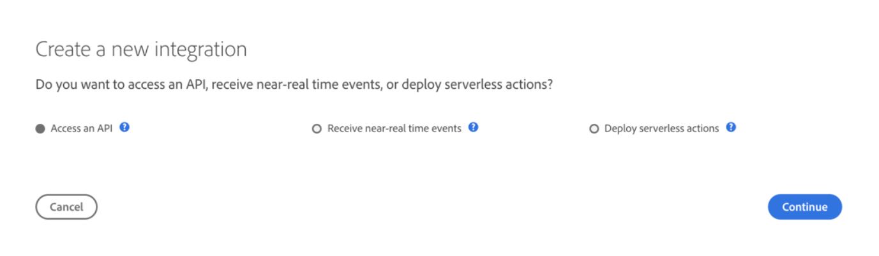Image resolution: width=879 pixels, height=256 pixels.
Task: Click the Cancel button
Action: pyautogui.click(x=66, y=207)
